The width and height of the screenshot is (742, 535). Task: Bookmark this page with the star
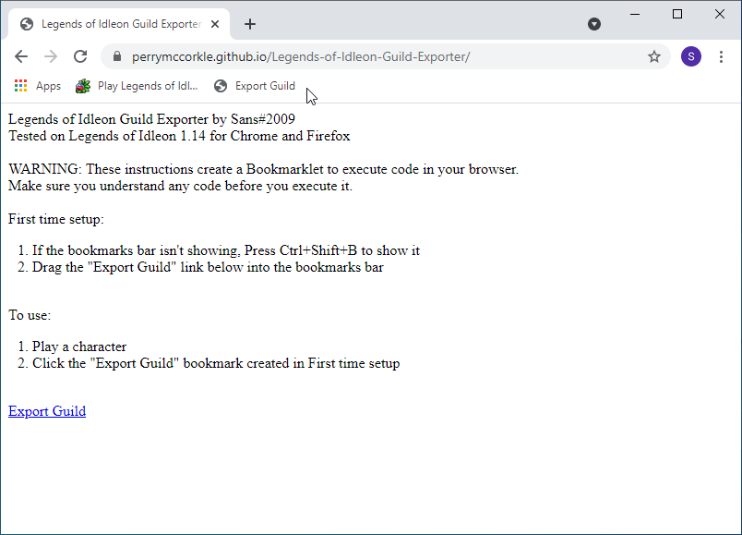click(x=654, y=57)
